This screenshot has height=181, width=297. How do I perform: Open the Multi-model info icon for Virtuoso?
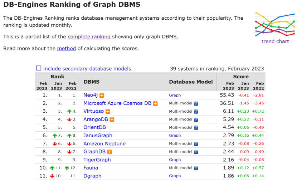(196, 112)
